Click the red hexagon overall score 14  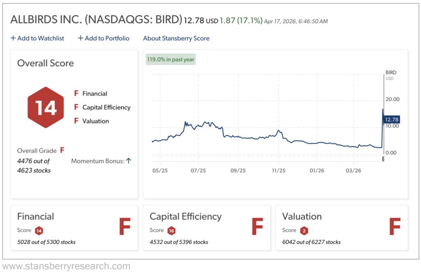tap(46, 107)
